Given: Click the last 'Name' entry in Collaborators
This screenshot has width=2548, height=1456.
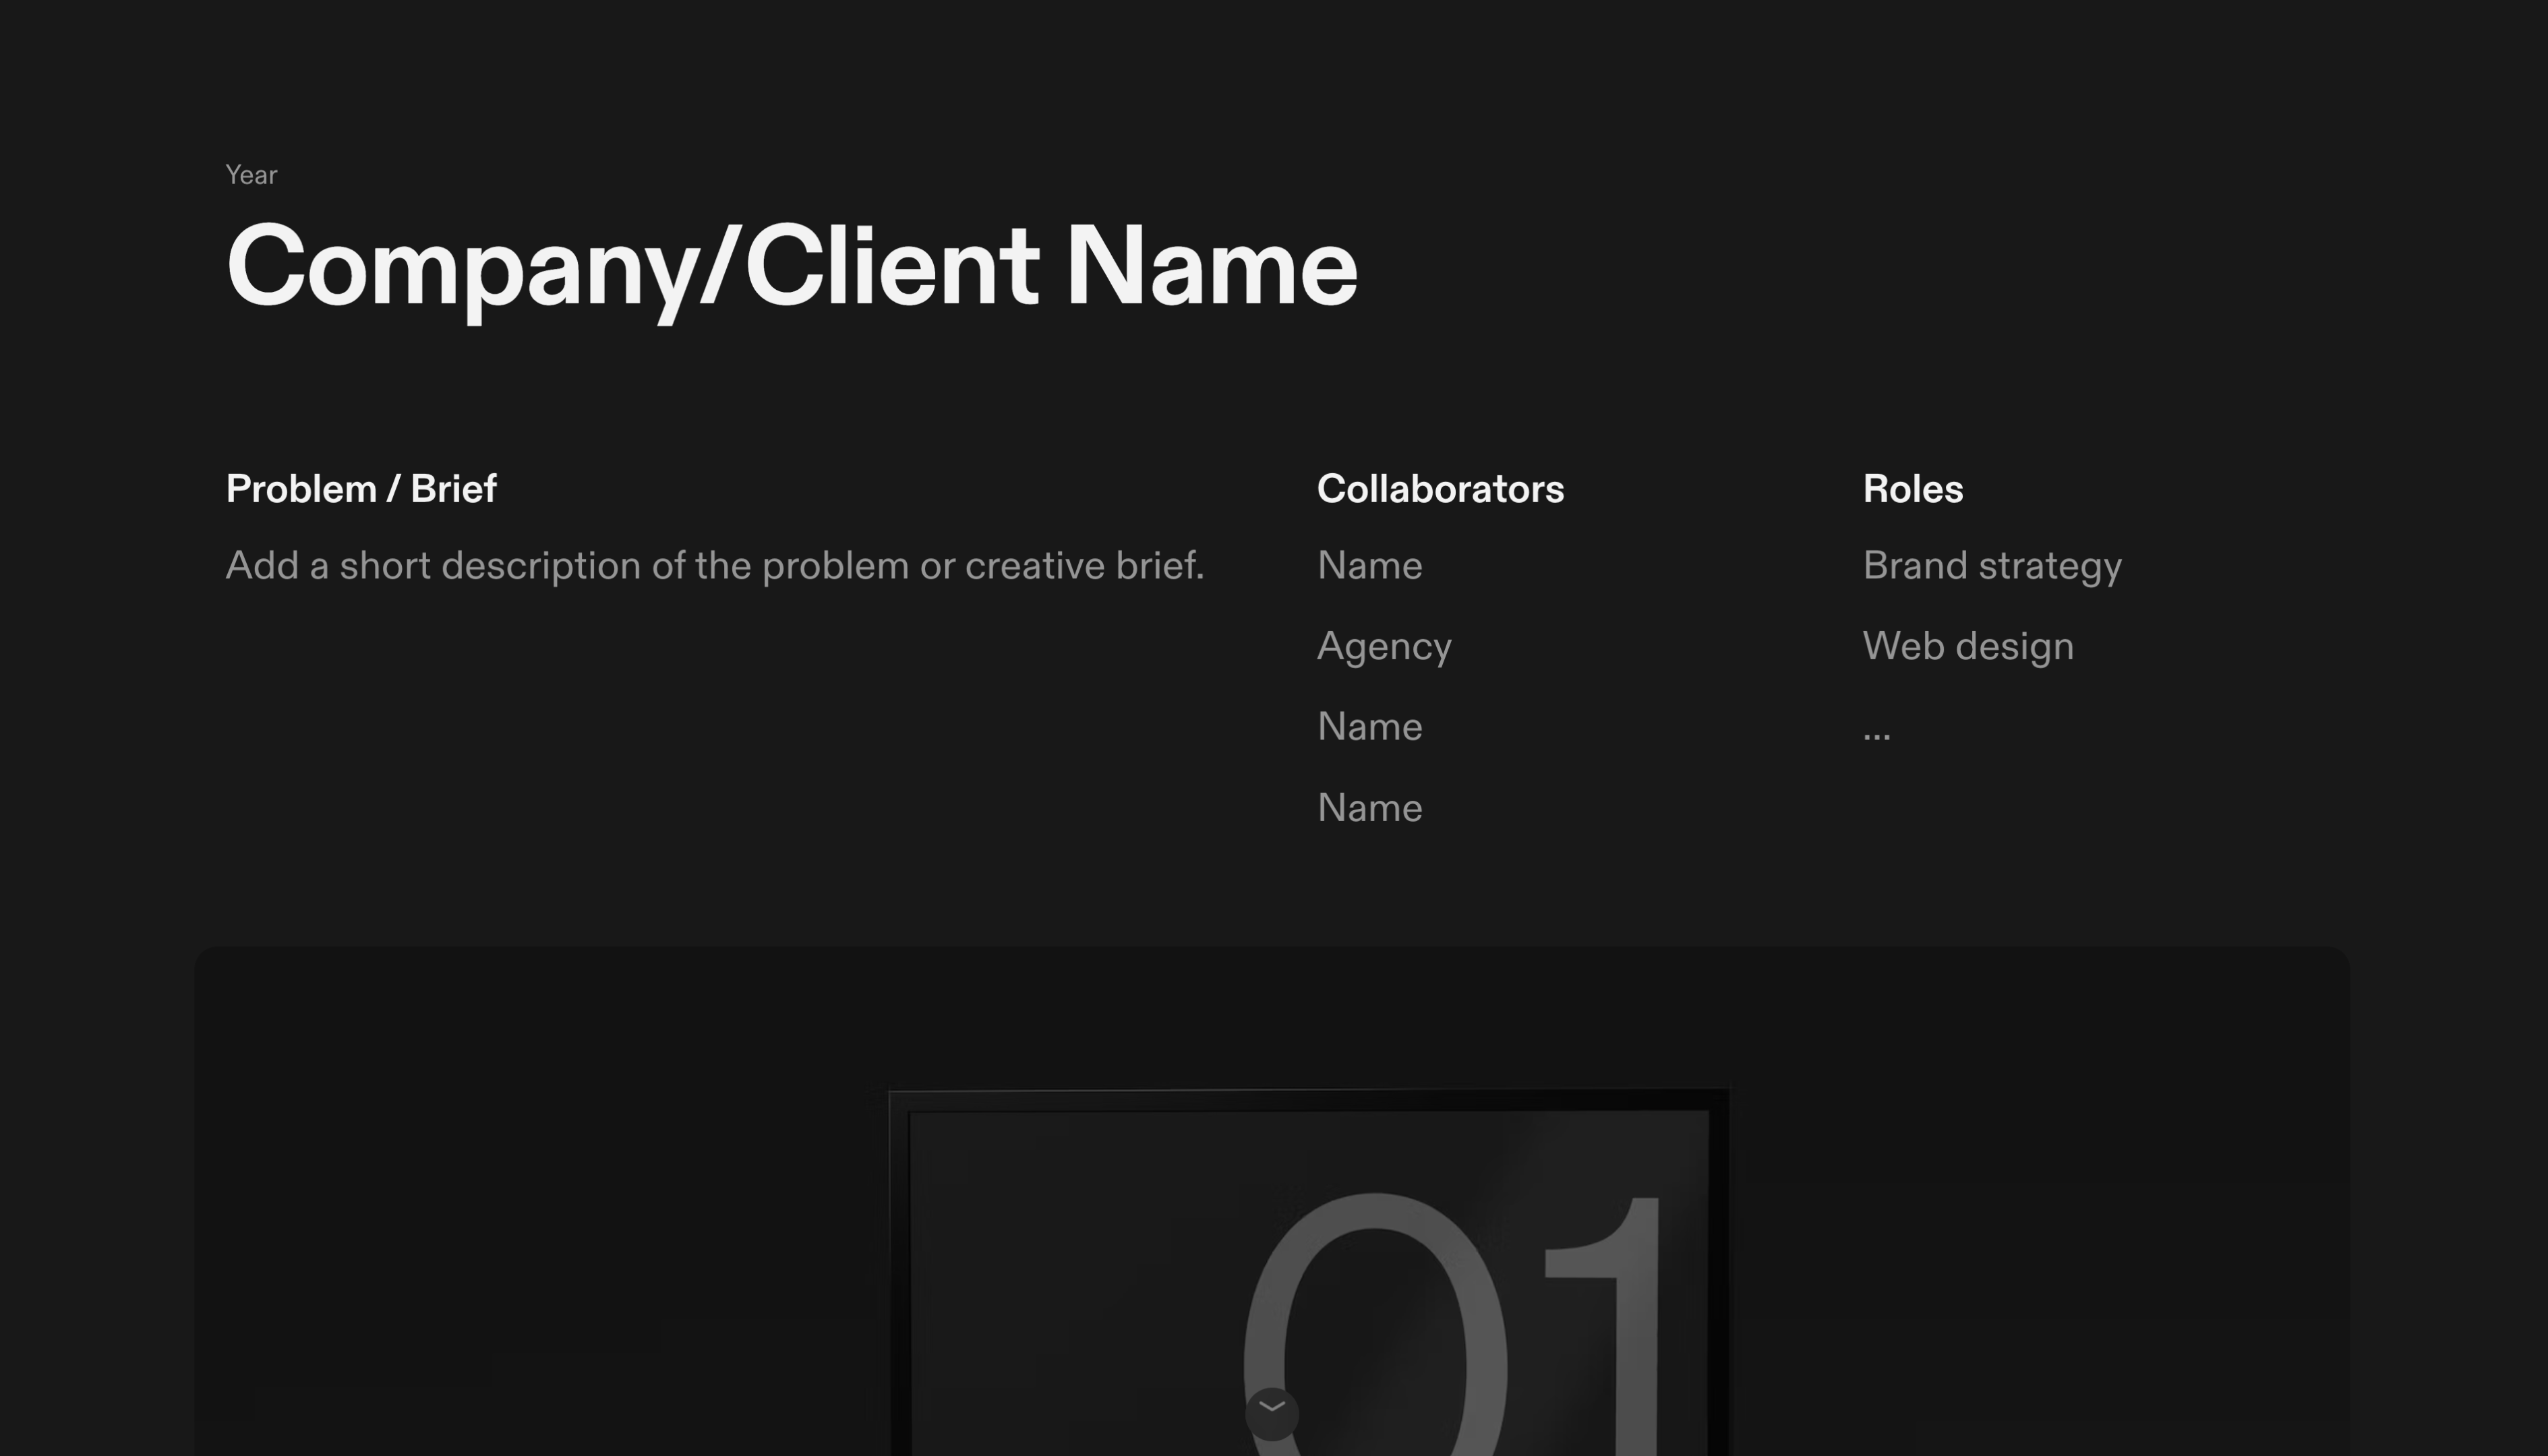Looking at the screenshot, I should (1370, 807).
